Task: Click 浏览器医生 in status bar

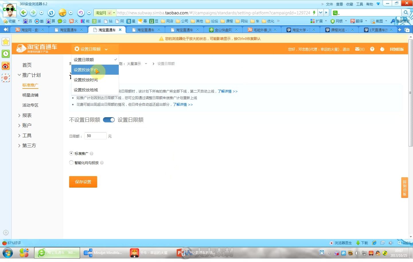Action: [x=341, y=243]
